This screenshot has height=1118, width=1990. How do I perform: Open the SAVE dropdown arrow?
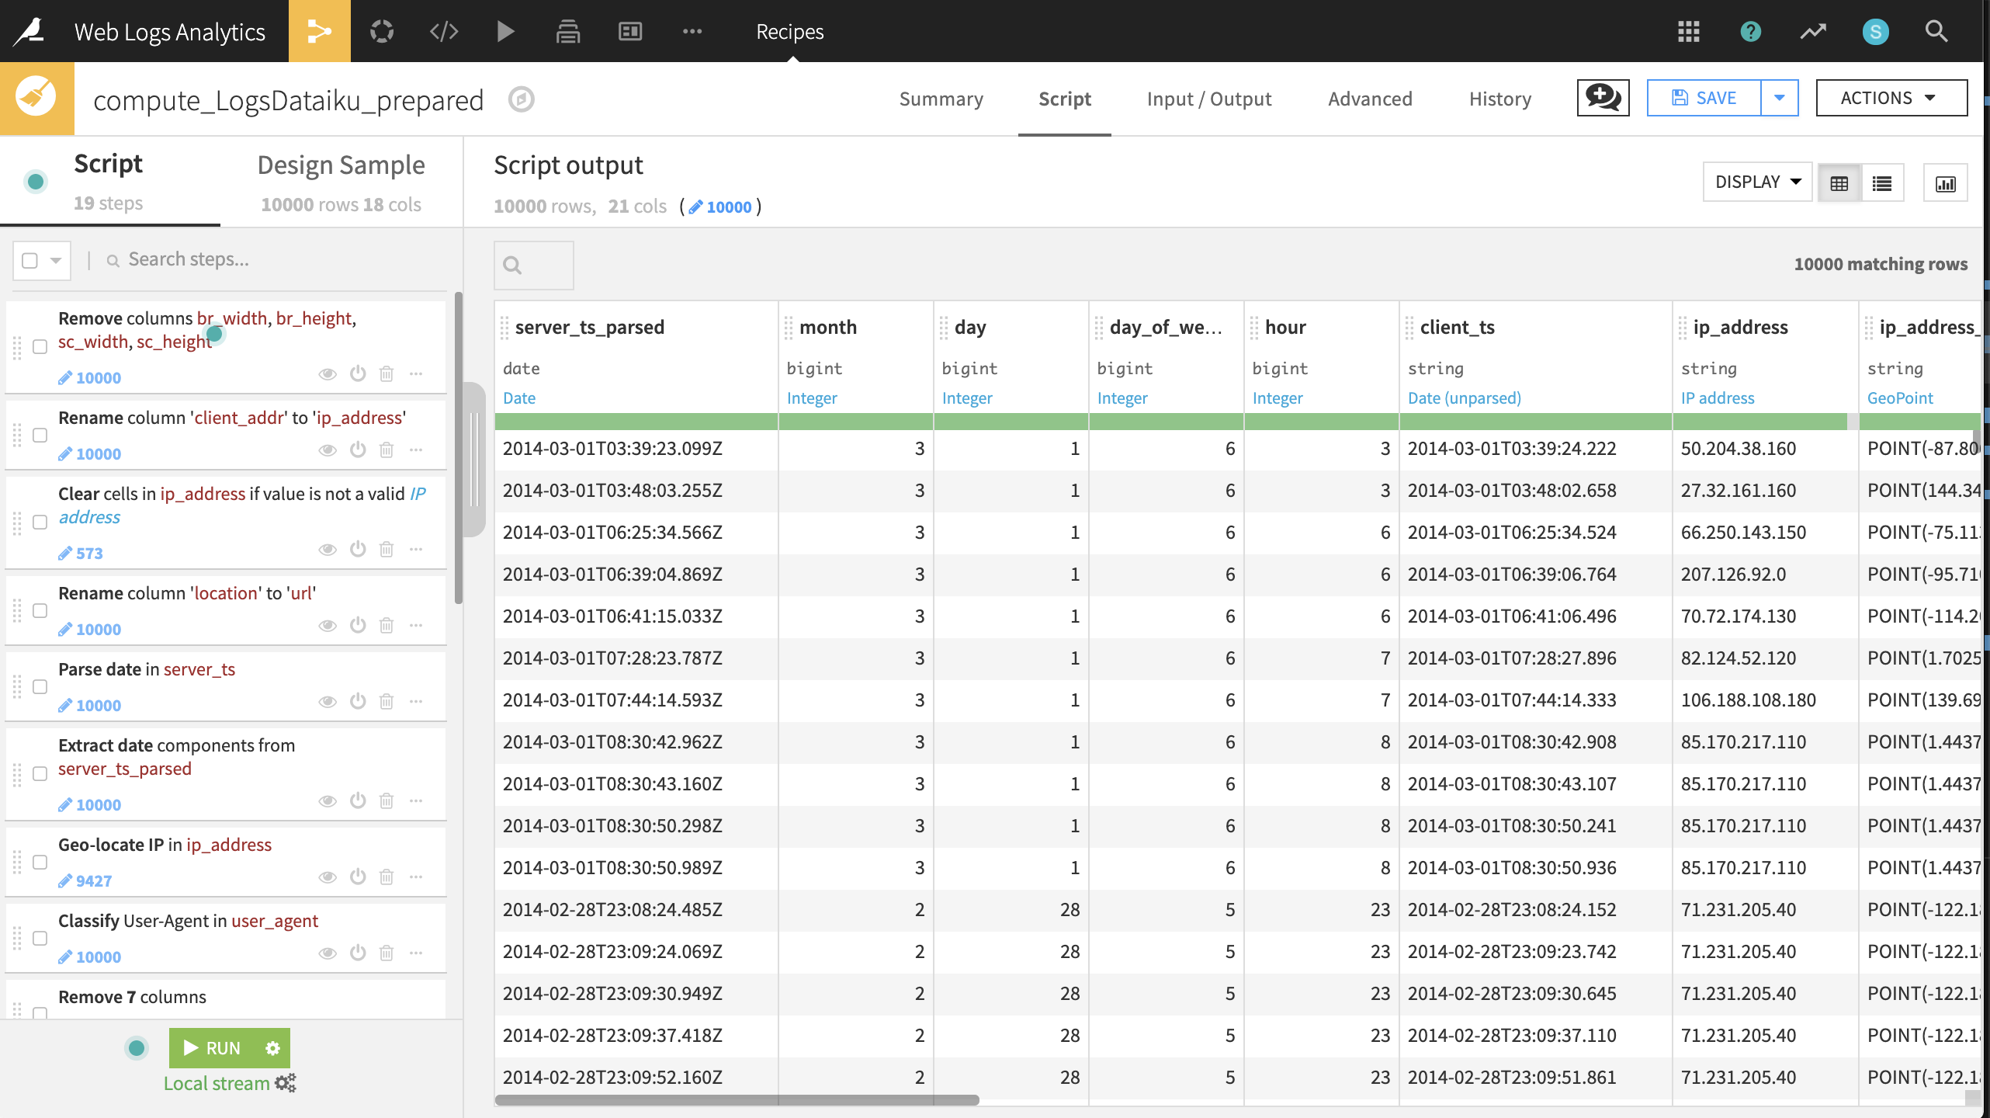[x=1780, y=98]
